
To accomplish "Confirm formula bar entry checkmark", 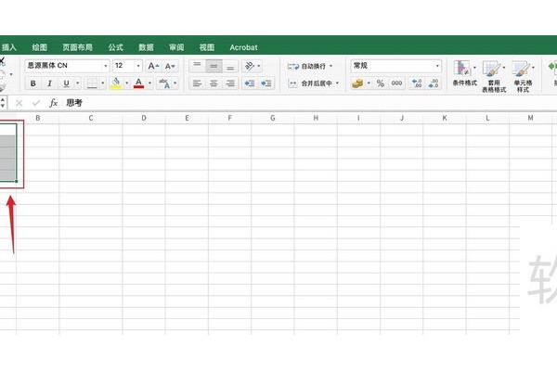I will pyautogui.click(x=35, y=103).
